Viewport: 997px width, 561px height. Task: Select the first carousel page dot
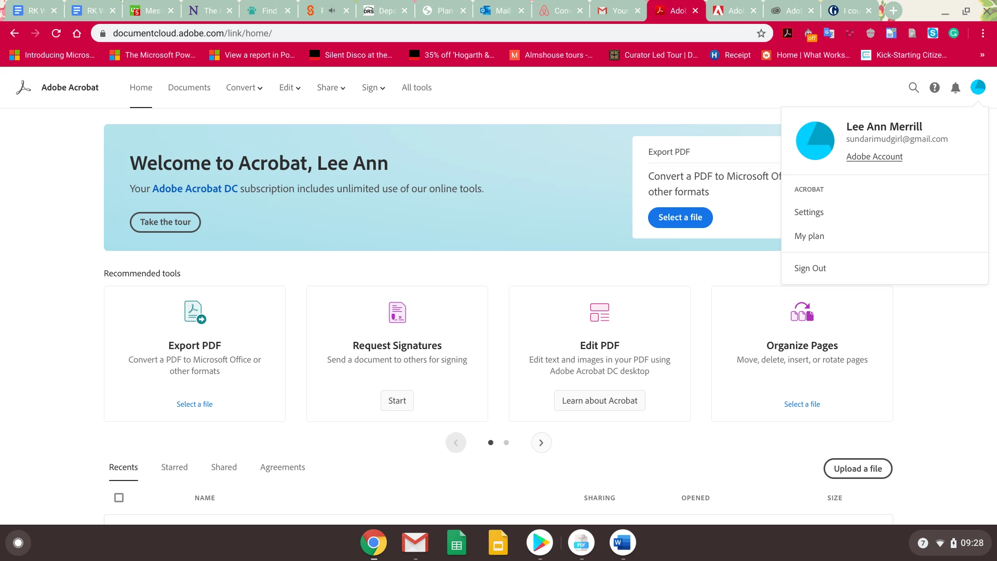[491, 443]
